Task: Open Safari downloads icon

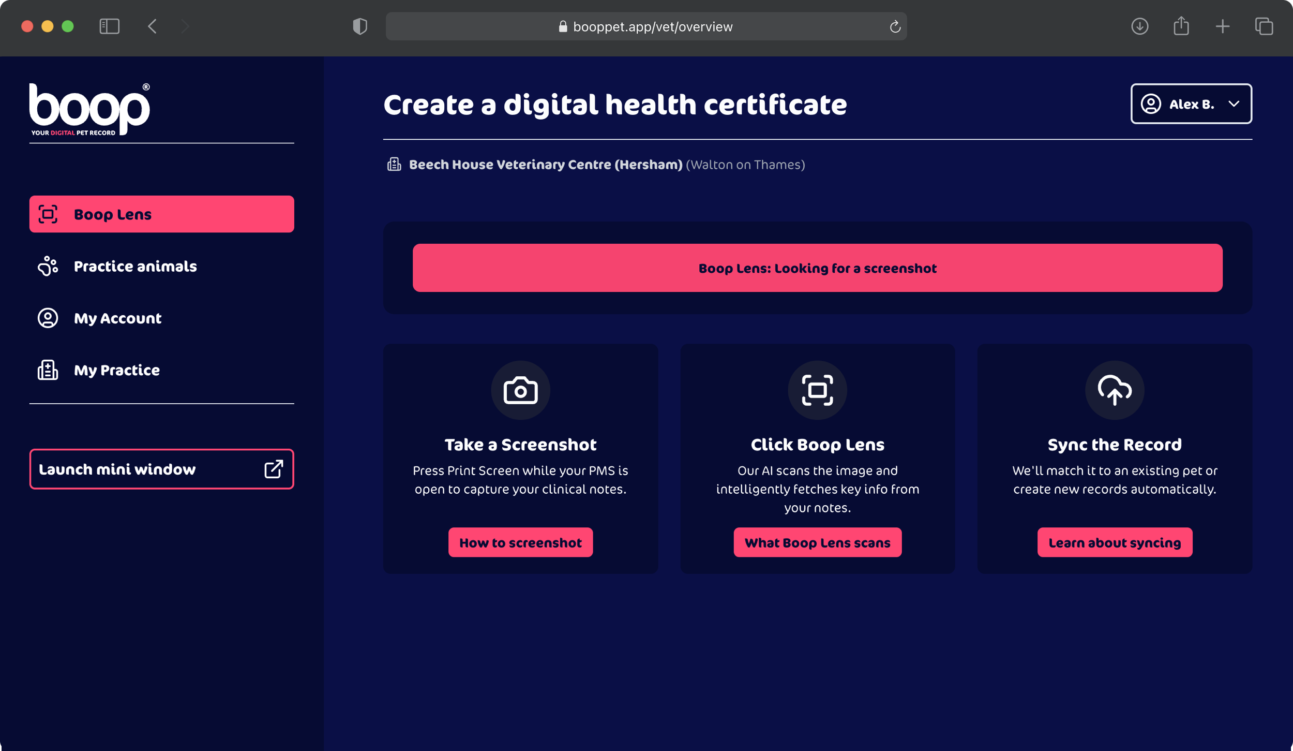Action: coord(1139,26)
